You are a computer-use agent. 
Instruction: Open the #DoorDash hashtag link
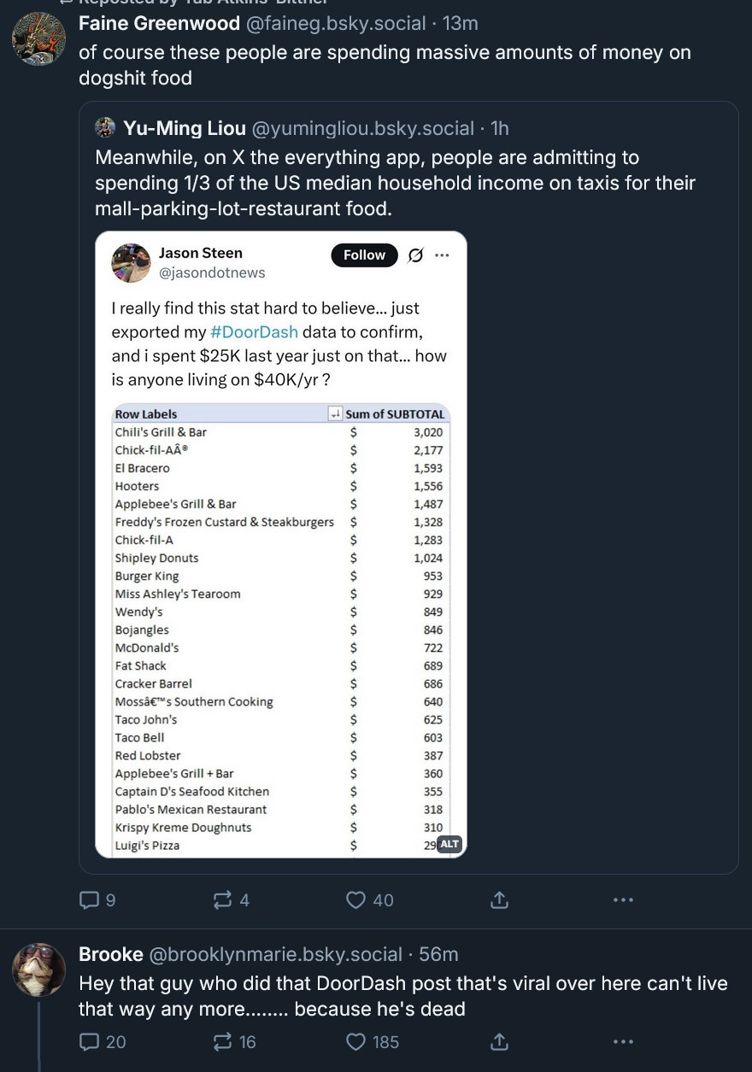(x=254, y=331)
